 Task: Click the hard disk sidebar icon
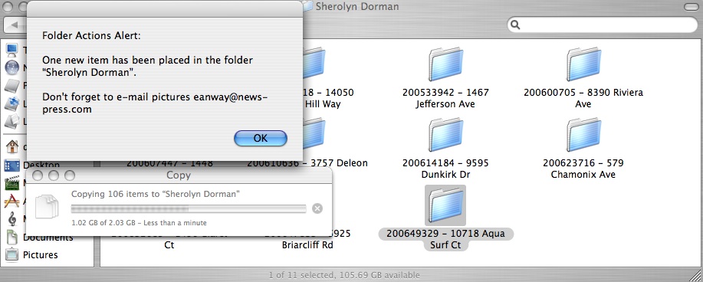click(11, 85)
